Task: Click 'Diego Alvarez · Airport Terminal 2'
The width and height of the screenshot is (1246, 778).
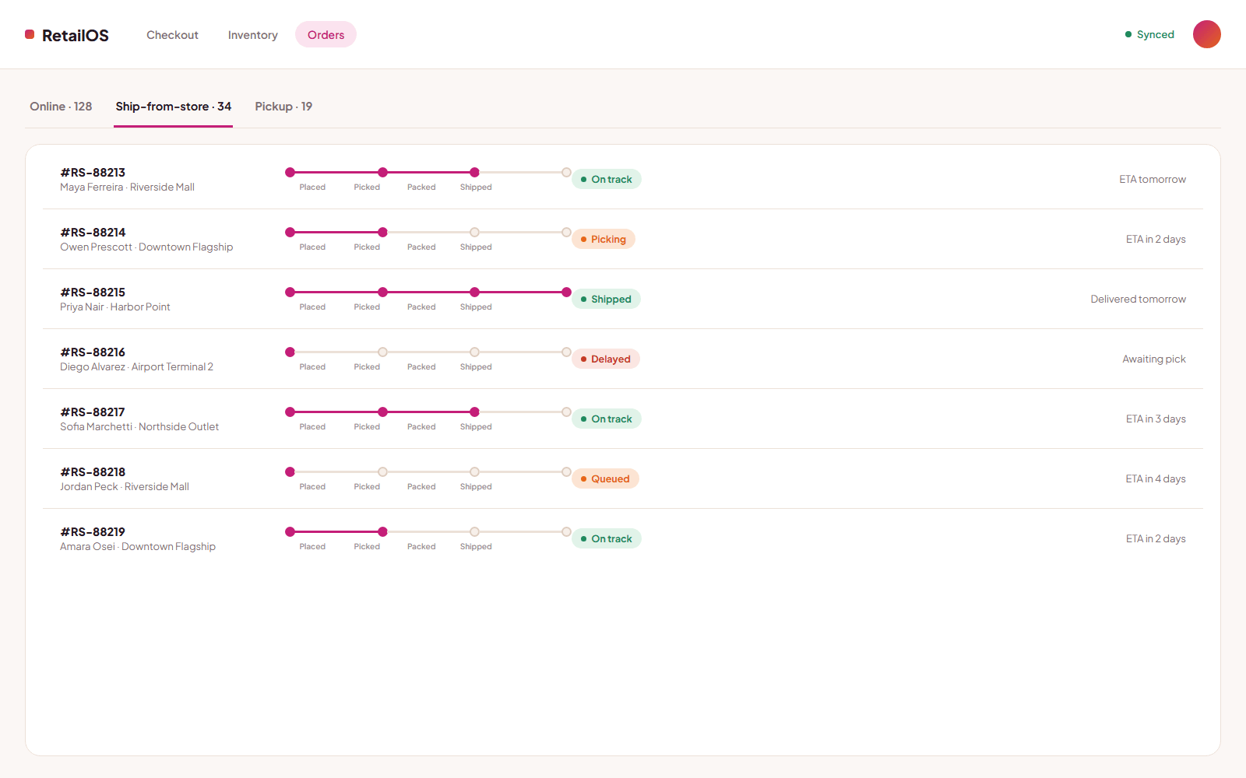Action: [x=136, y=367]
